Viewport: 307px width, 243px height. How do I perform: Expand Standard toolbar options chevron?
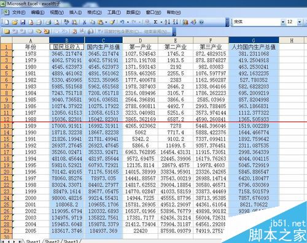227,22
